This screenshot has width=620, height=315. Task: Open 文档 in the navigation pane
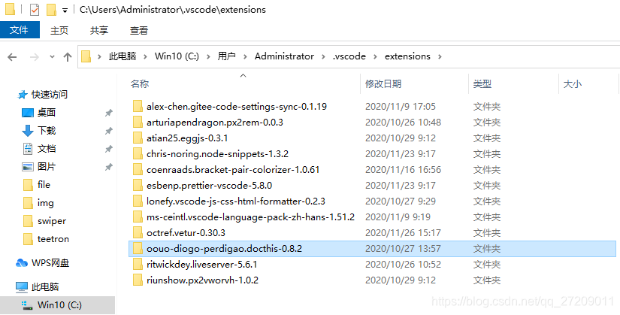click(47, 149)
